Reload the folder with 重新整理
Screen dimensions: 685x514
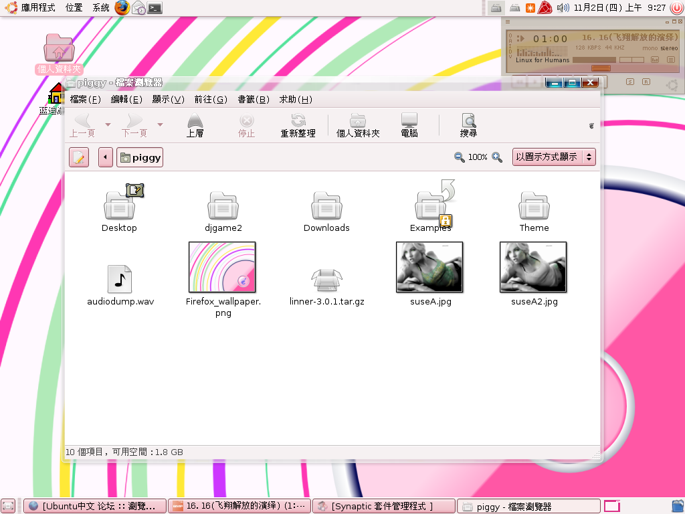(298, 125)
